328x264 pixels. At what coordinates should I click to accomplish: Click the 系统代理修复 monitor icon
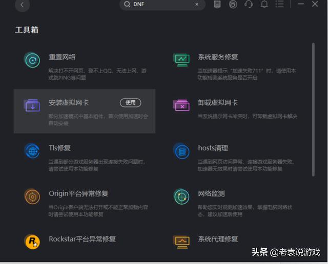[x=181, y=242]
